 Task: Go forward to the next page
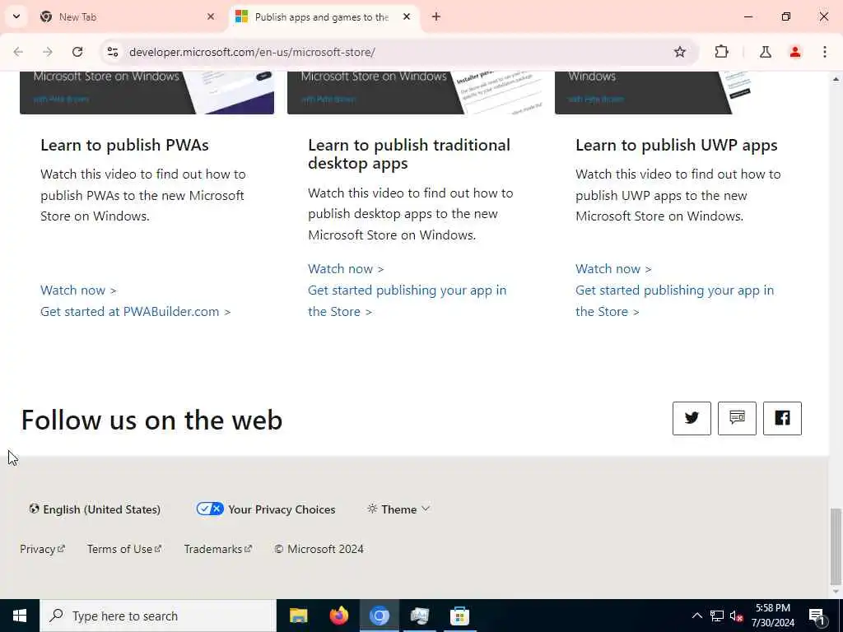tap(48, 52)
